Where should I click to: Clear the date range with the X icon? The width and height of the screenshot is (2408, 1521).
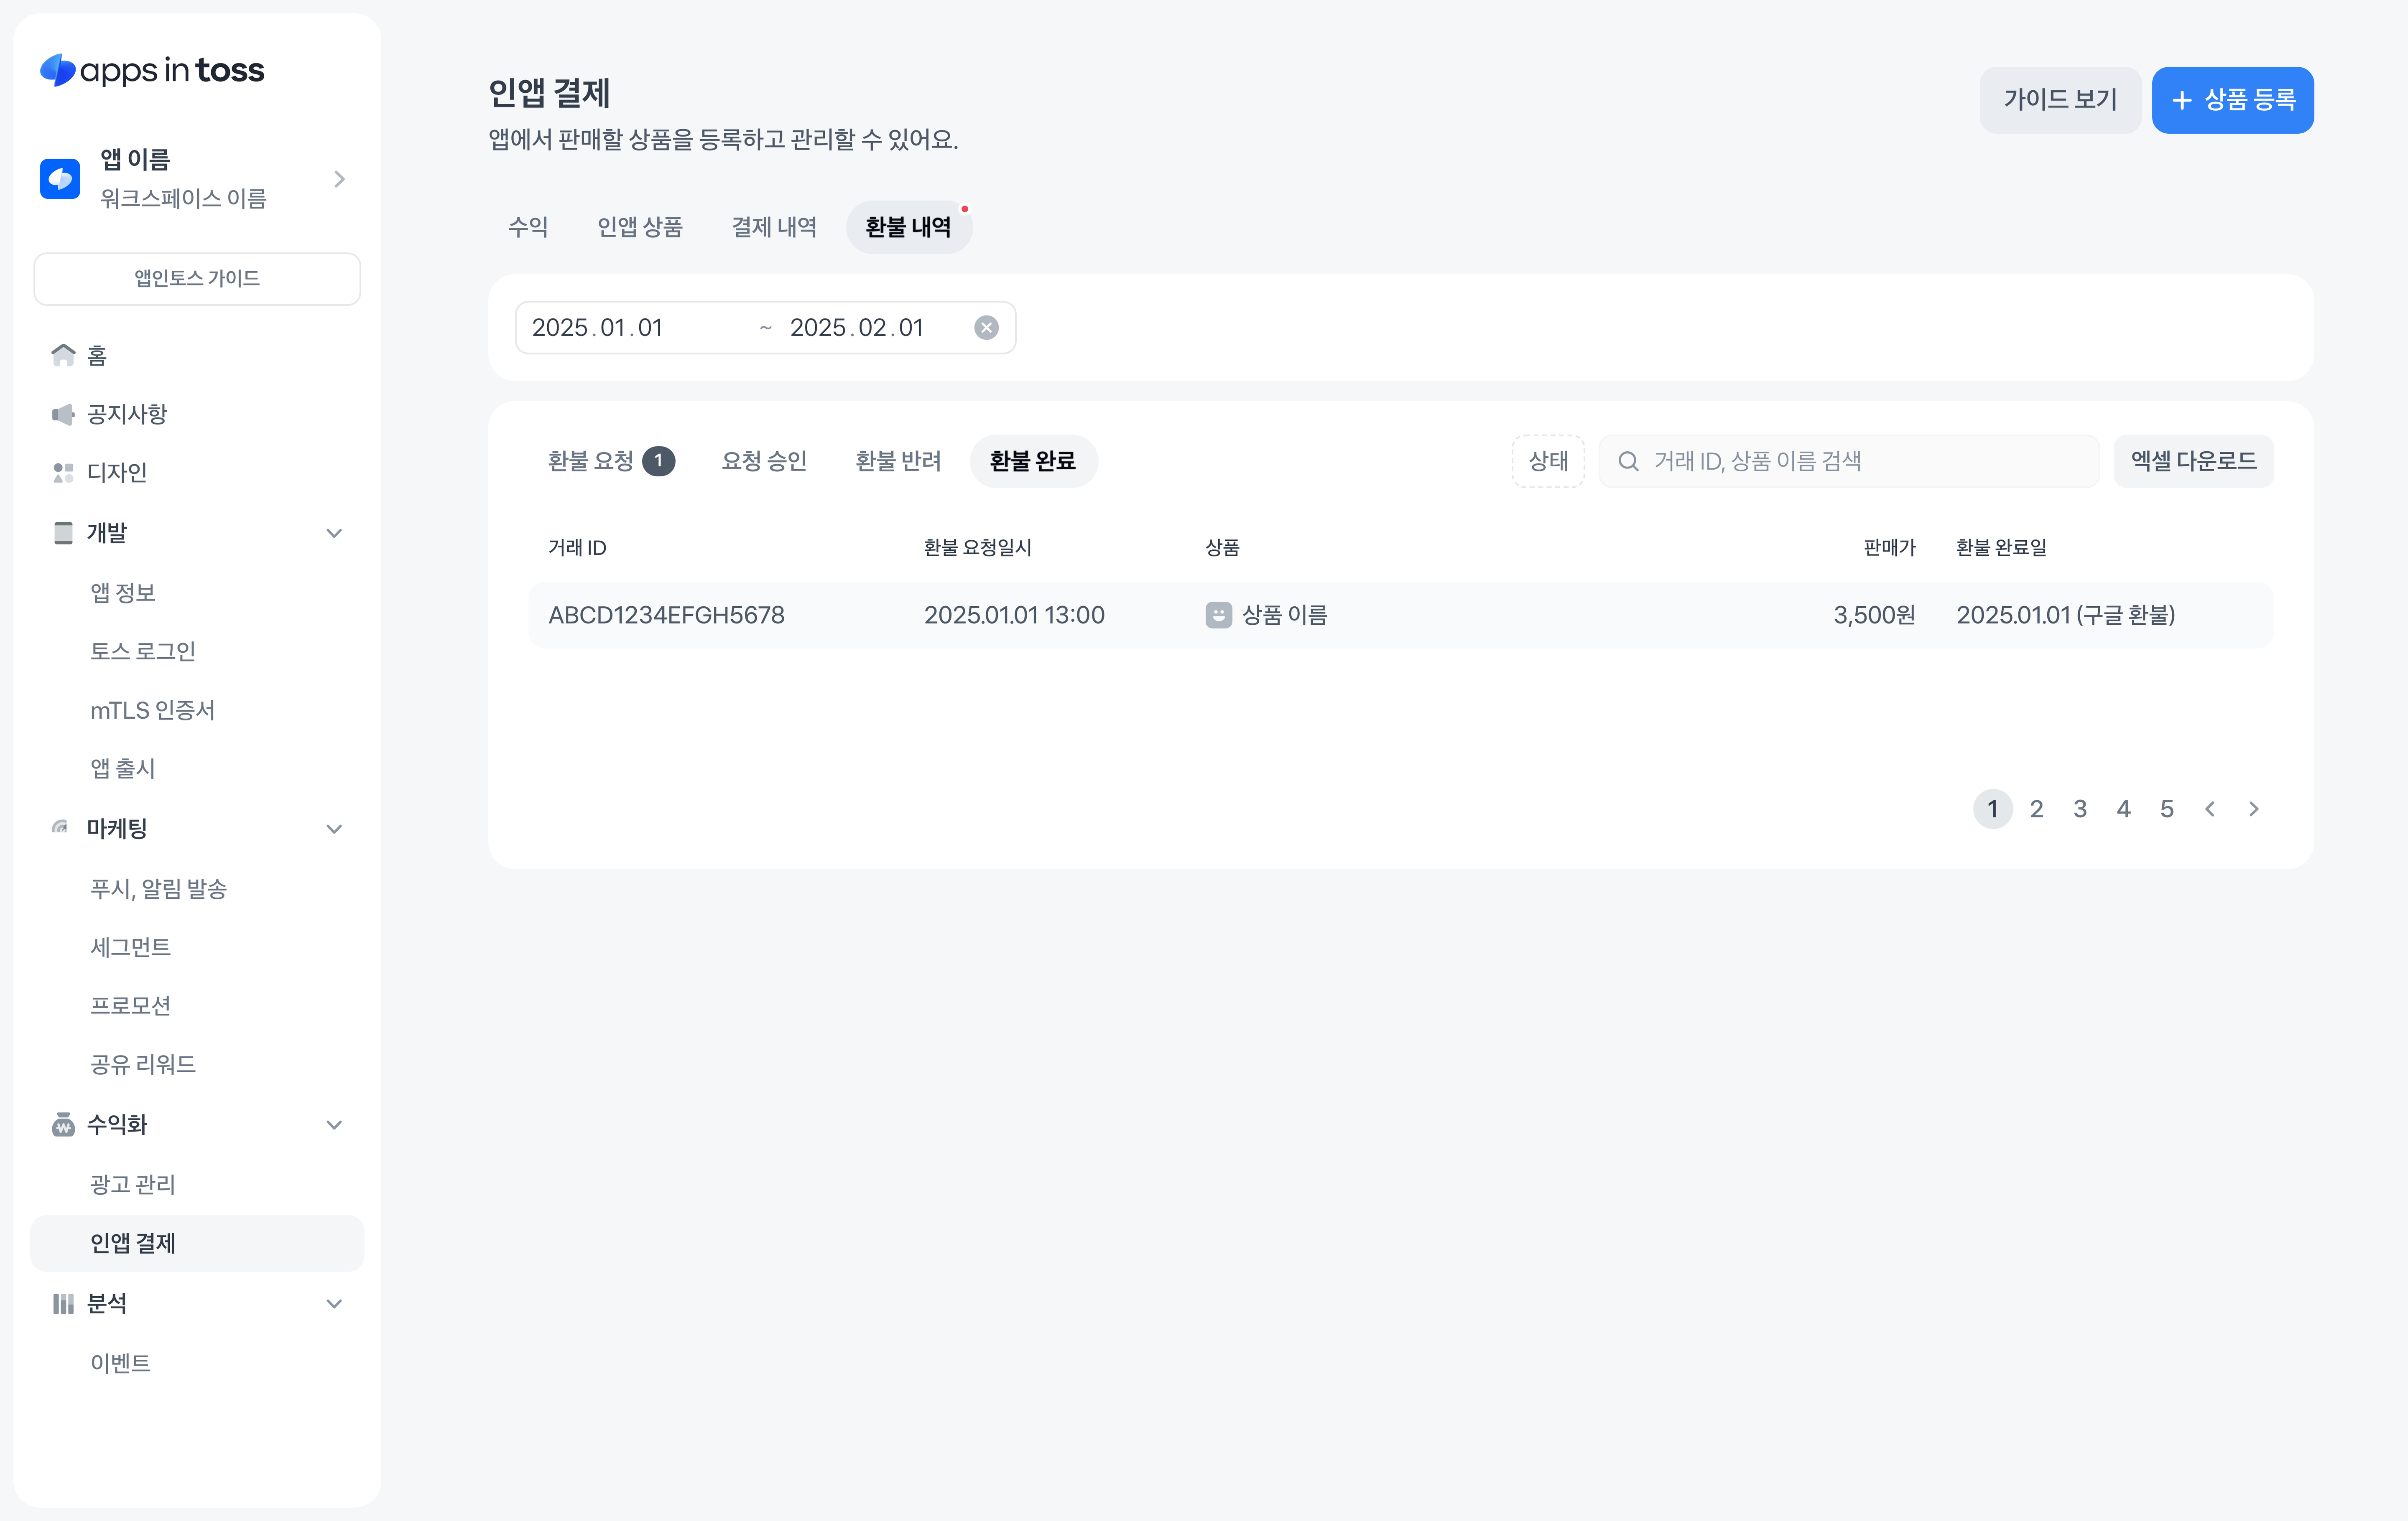[986, 328]
